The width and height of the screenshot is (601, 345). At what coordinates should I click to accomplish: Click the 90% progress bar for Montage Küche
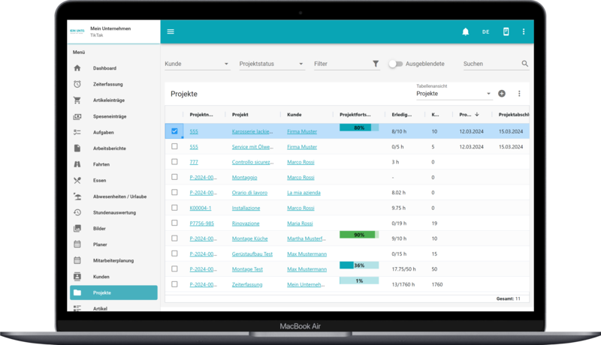tap(359, 235)
